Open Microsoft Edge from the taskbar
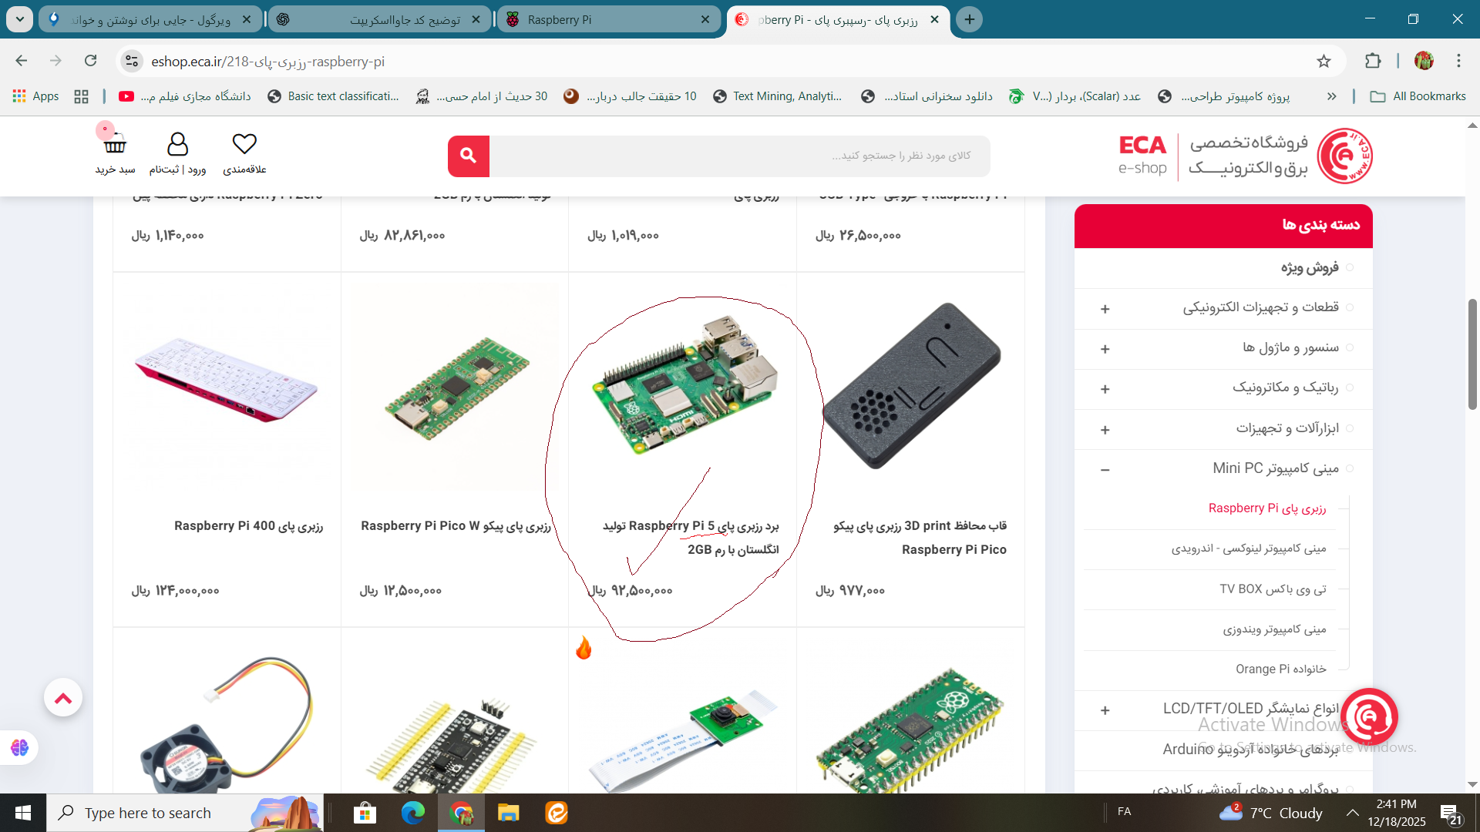Viewport: 1480px width, 832px height. [x=412, y=813]
